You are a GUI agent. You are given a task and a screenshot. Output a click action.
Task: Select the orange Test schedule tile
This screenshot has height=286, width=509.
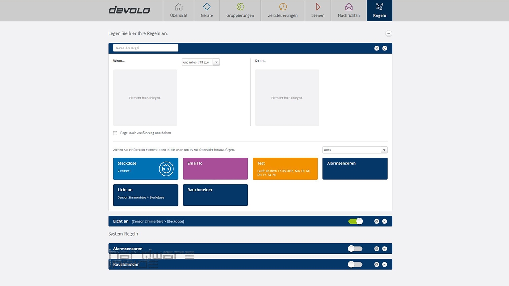pyautogui.click(x=285, y=168)
